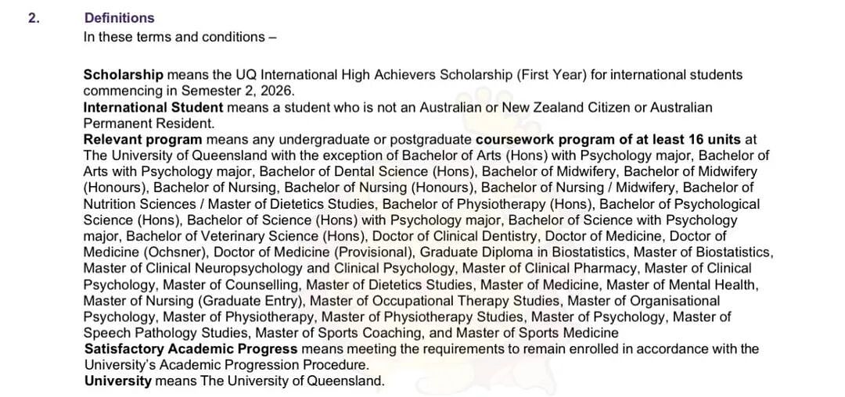The width and height of the screenshot is (845, 397).
Task: Click the section number '2.'
Action: coord(34,18)
